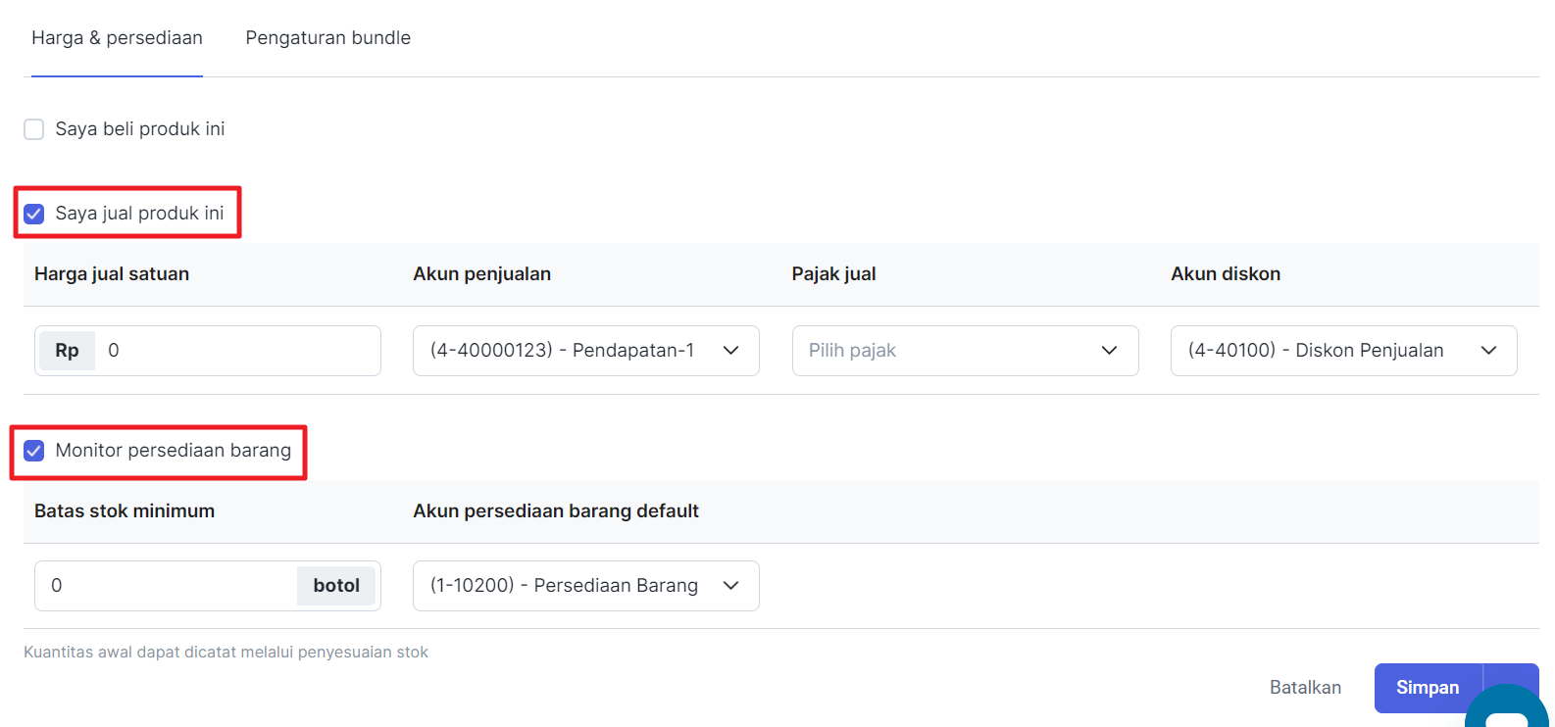Open the Pengaturan bundle tab
This screenshot has height=727, width=1555.
point(327,38)
